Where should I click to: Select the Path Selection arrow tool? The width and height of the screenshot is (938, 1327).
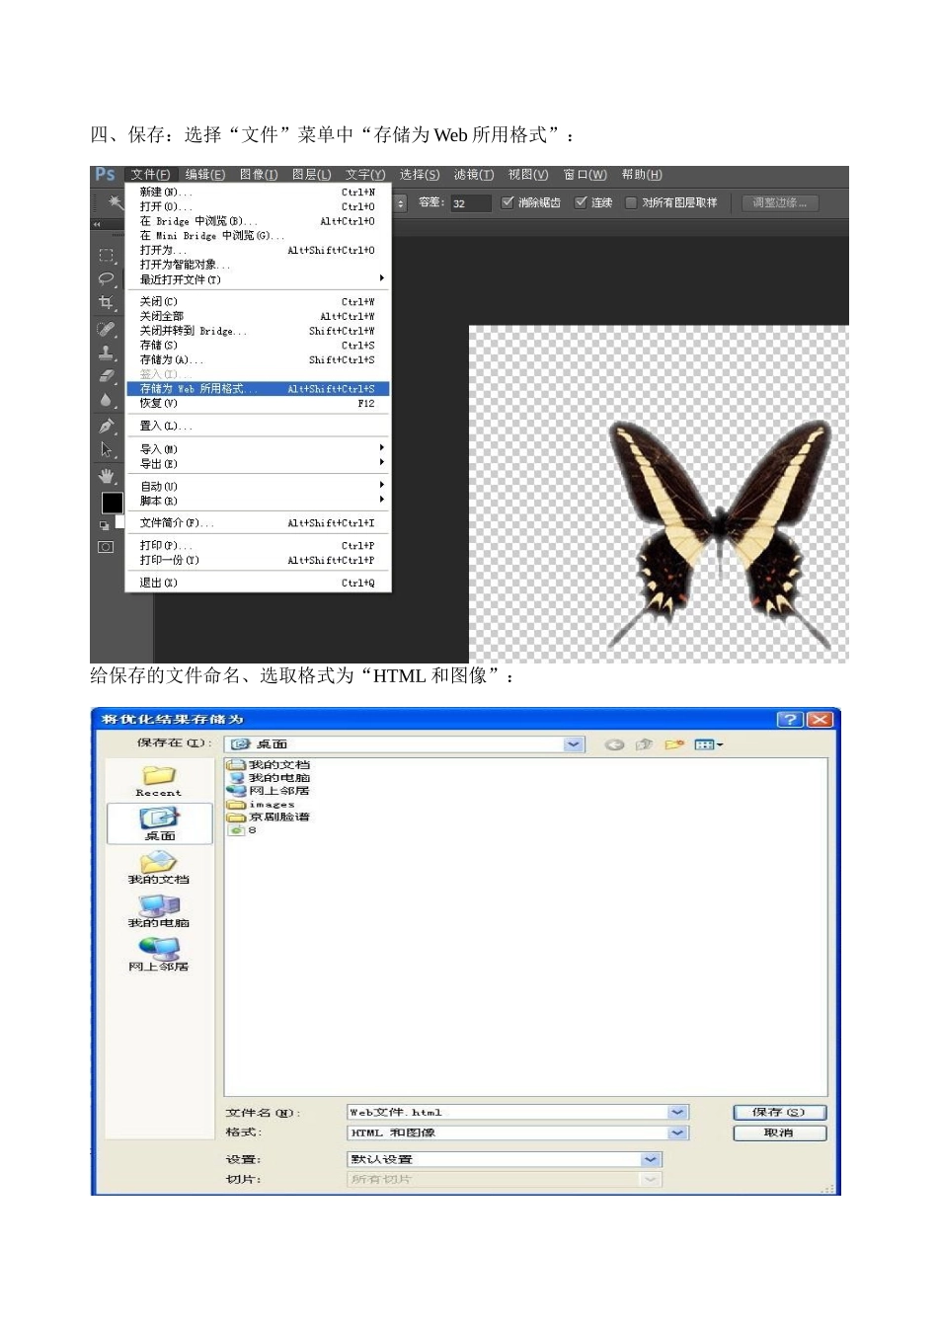tap(106, 450)
